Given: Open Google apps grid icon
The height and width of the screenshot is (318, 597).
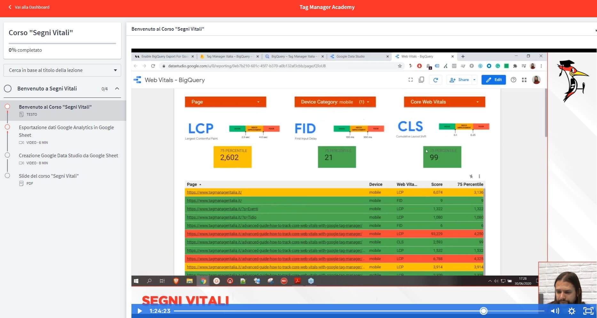Looking at the screenshot, I should click(524, 80).
